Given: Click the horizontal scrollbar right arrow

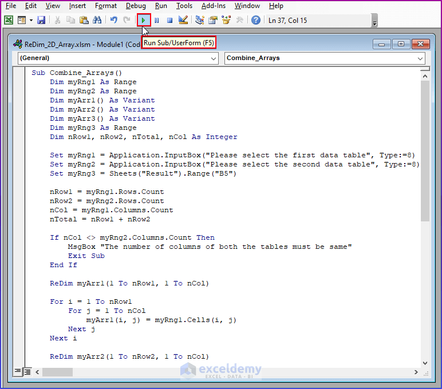Looking at the screenshot, I should point(416,372).
